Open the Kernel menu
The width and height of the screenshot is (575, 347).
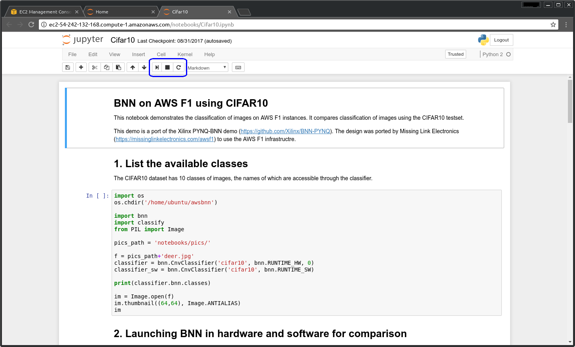click(185, 55)
